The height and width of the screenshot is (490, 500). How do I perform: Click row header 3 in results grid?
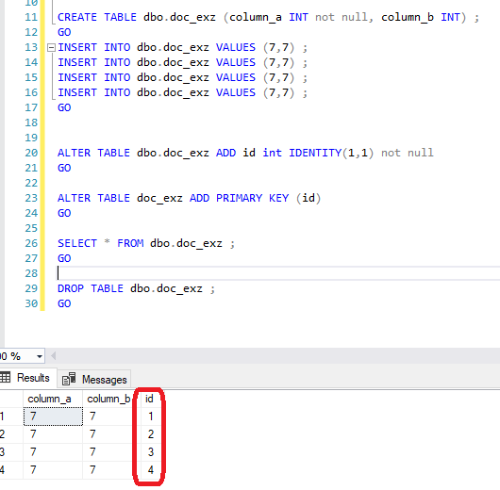click(10, 451)
